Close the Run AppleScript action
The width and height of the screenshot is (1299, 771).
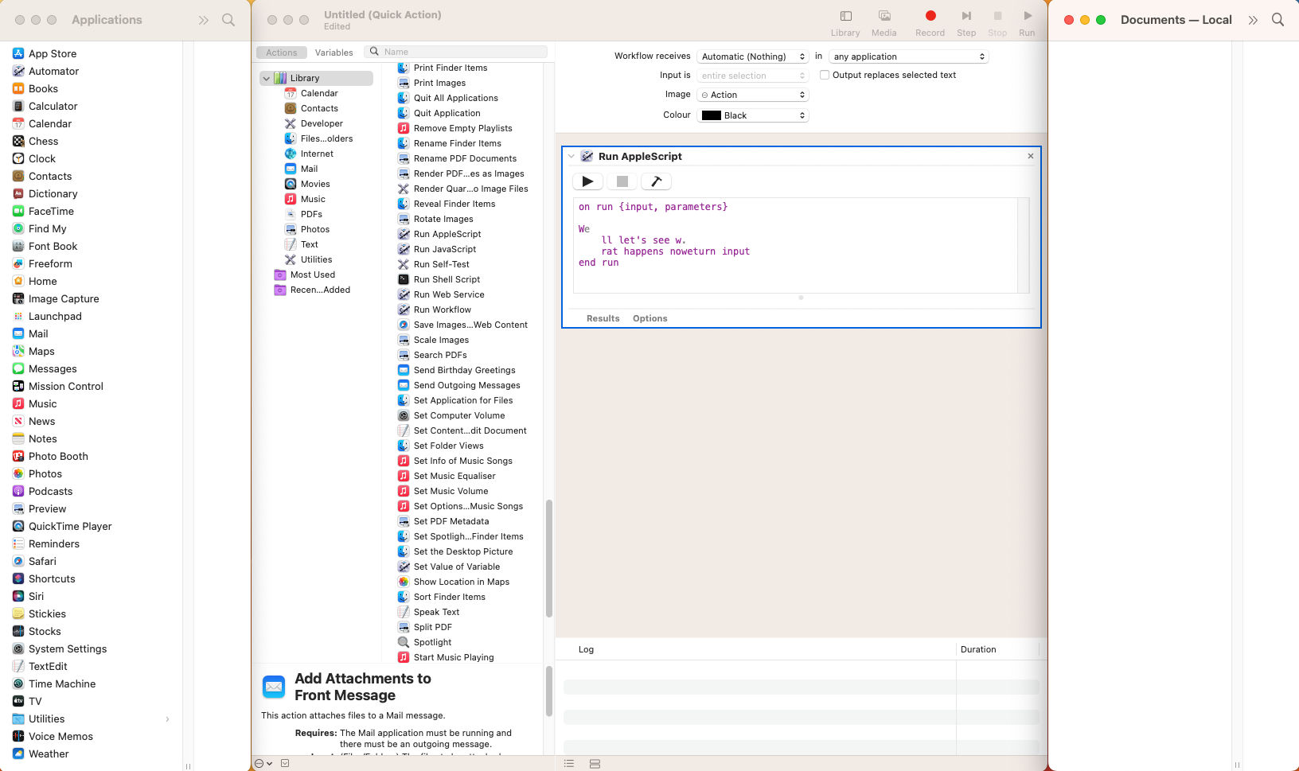pyautogui.click(x=1031, y=156)
